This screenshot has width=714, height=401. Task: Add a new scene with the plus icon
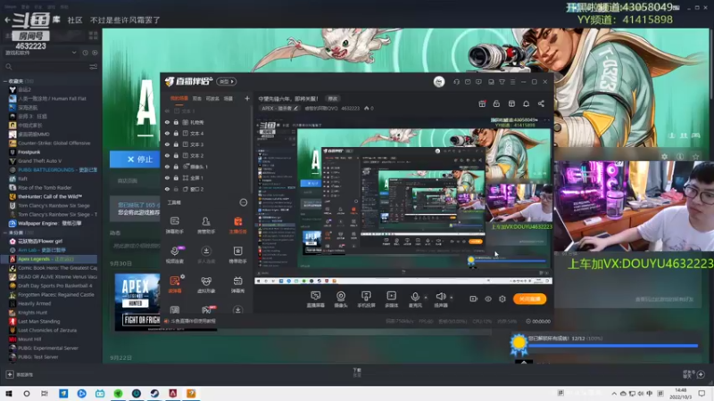(247, 99)
